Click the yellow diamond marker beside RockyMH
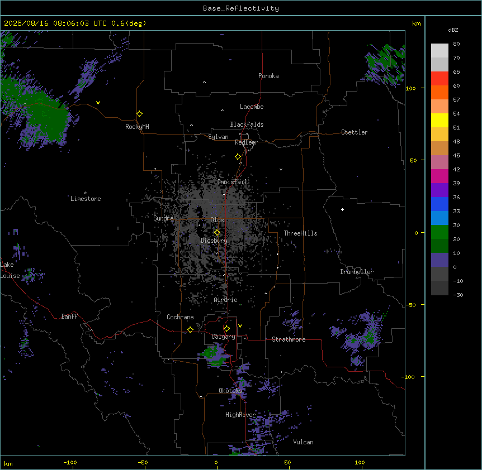Screen dimensions: 482x470 (x=139, y=113)
